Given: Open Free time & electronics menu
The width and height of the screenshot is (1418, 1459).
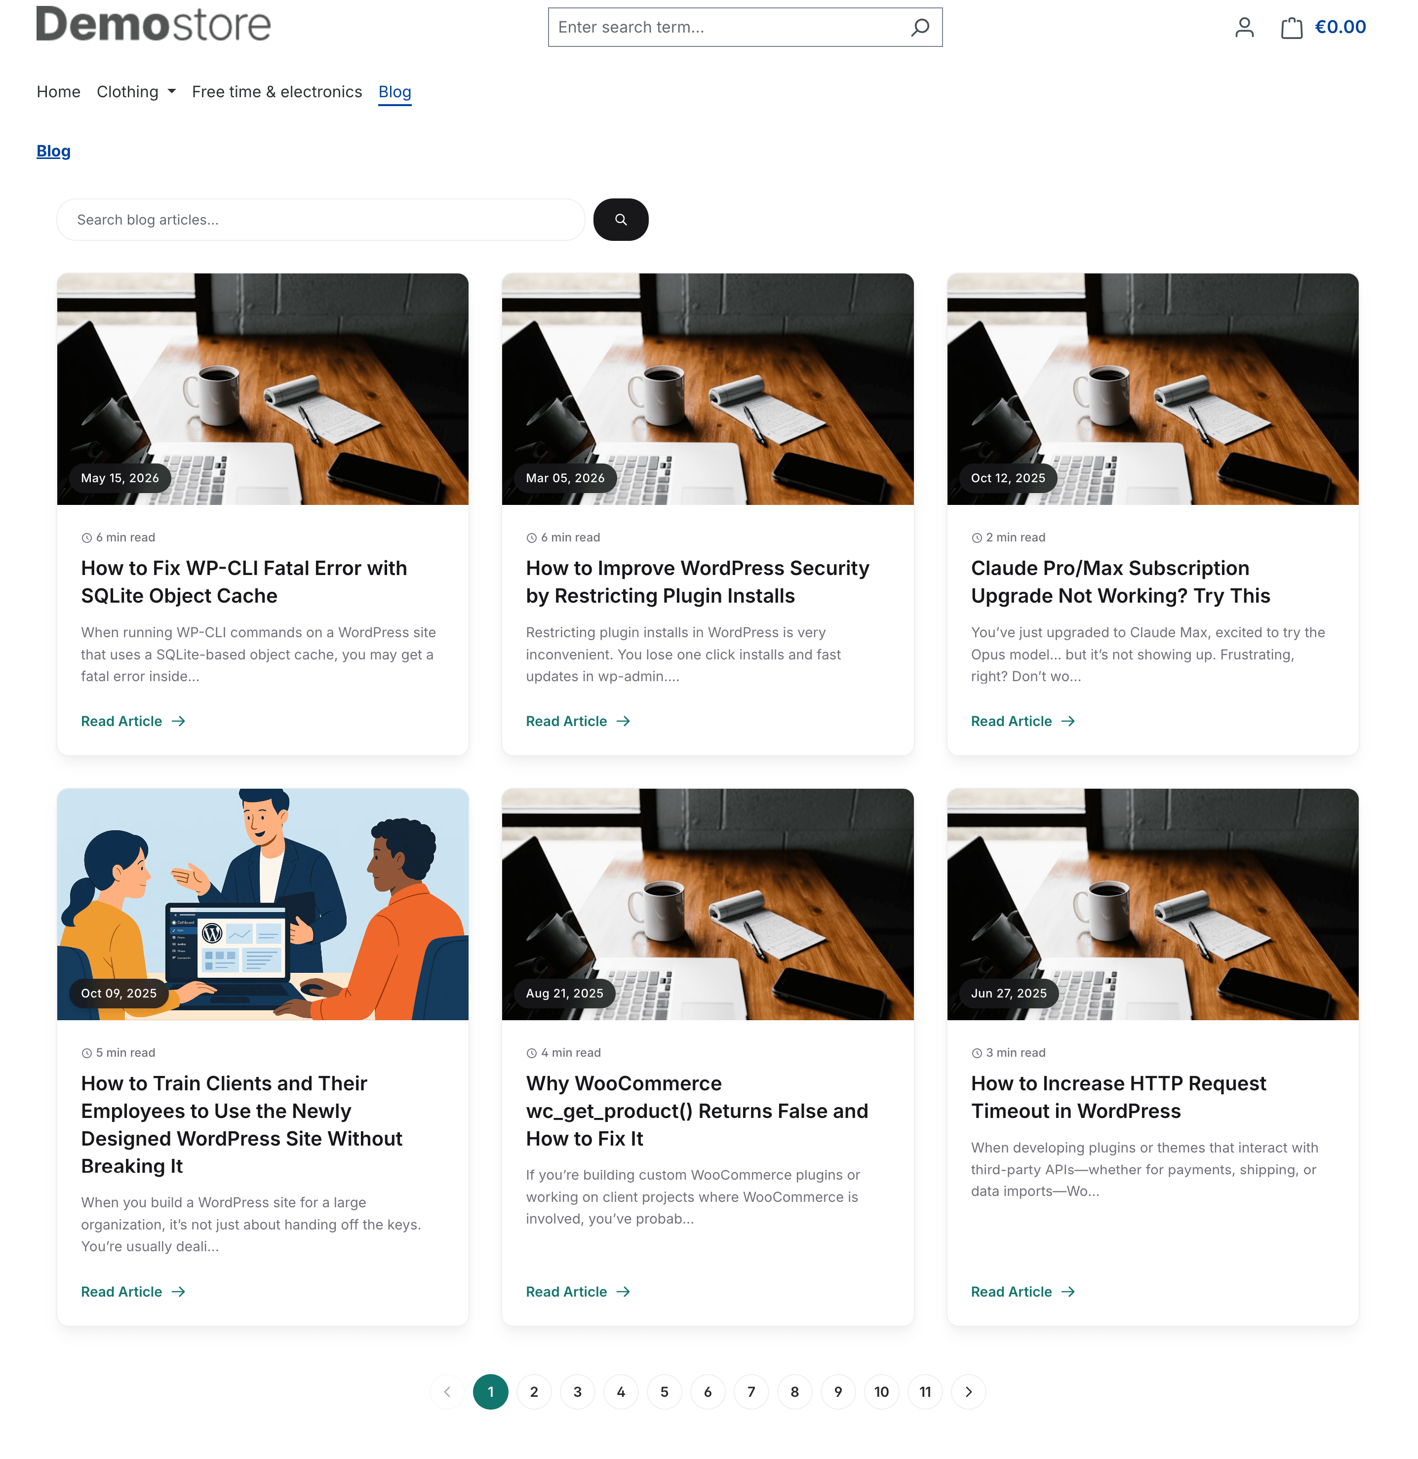Looking at the screenshot, I should tap(277, 92).
